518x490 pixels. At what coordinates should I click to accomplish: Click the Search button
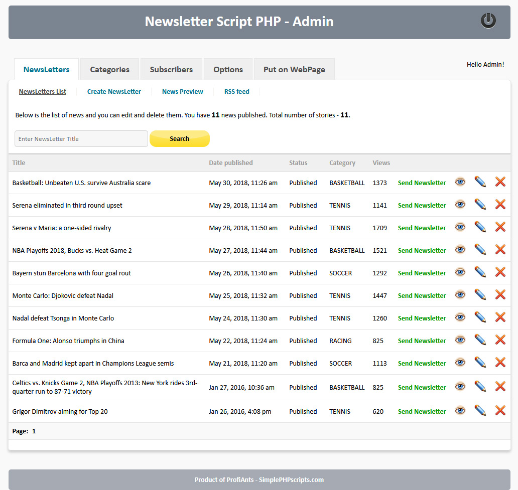(179, 138)
